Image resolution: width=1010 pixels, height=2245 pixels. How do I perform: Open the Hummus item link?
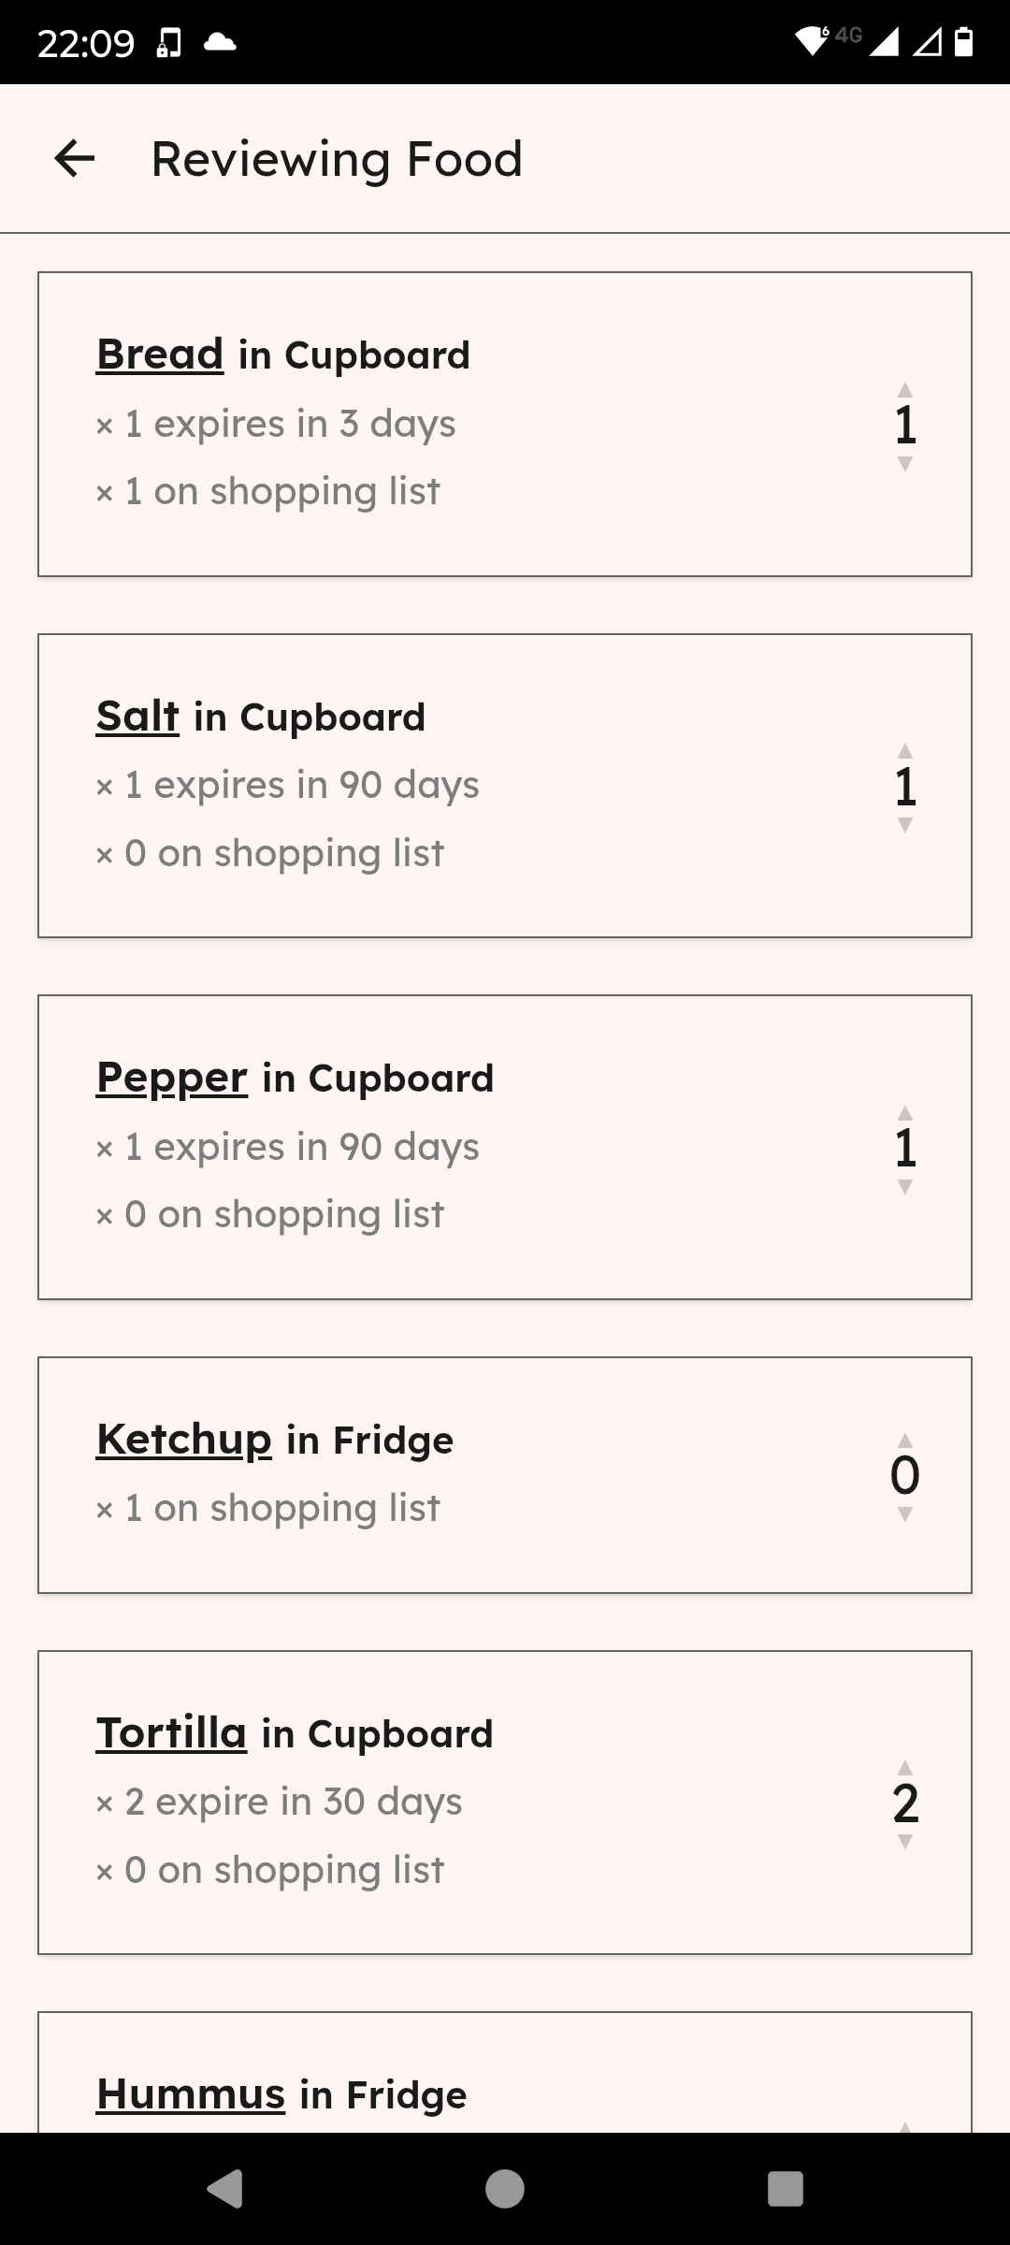point(191,2094)
